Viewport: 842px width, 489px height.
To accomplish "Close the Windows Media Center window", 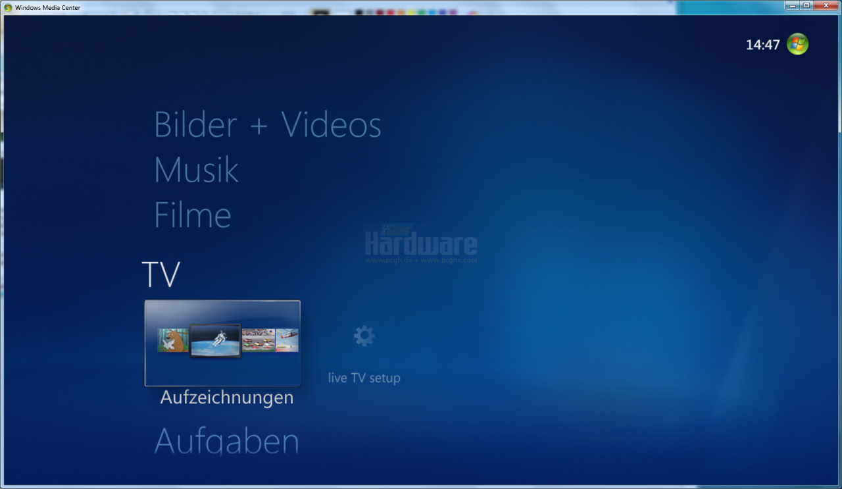I will (x=825, y=5).
